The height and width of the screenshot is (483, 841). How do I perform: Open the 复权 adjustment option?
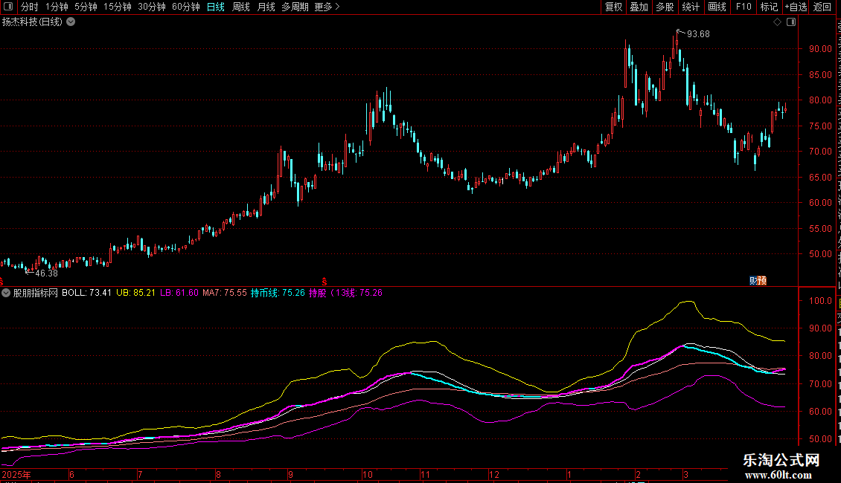click(613, 7)
